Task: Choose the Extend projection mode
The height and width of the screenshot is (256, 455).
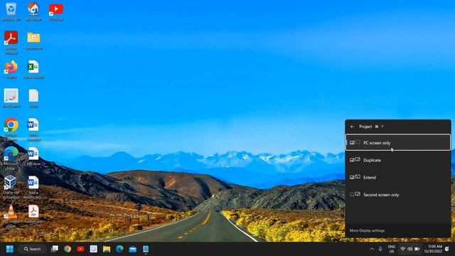Action: [398, 177]
